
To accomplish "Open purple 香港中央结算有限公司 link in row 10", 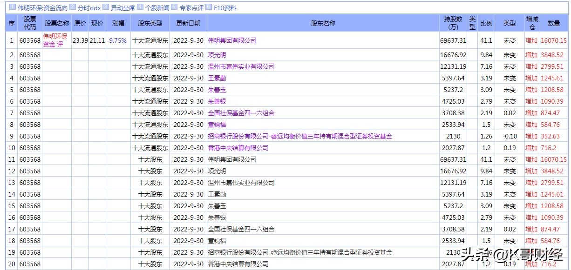I will [x=238, y=148].
